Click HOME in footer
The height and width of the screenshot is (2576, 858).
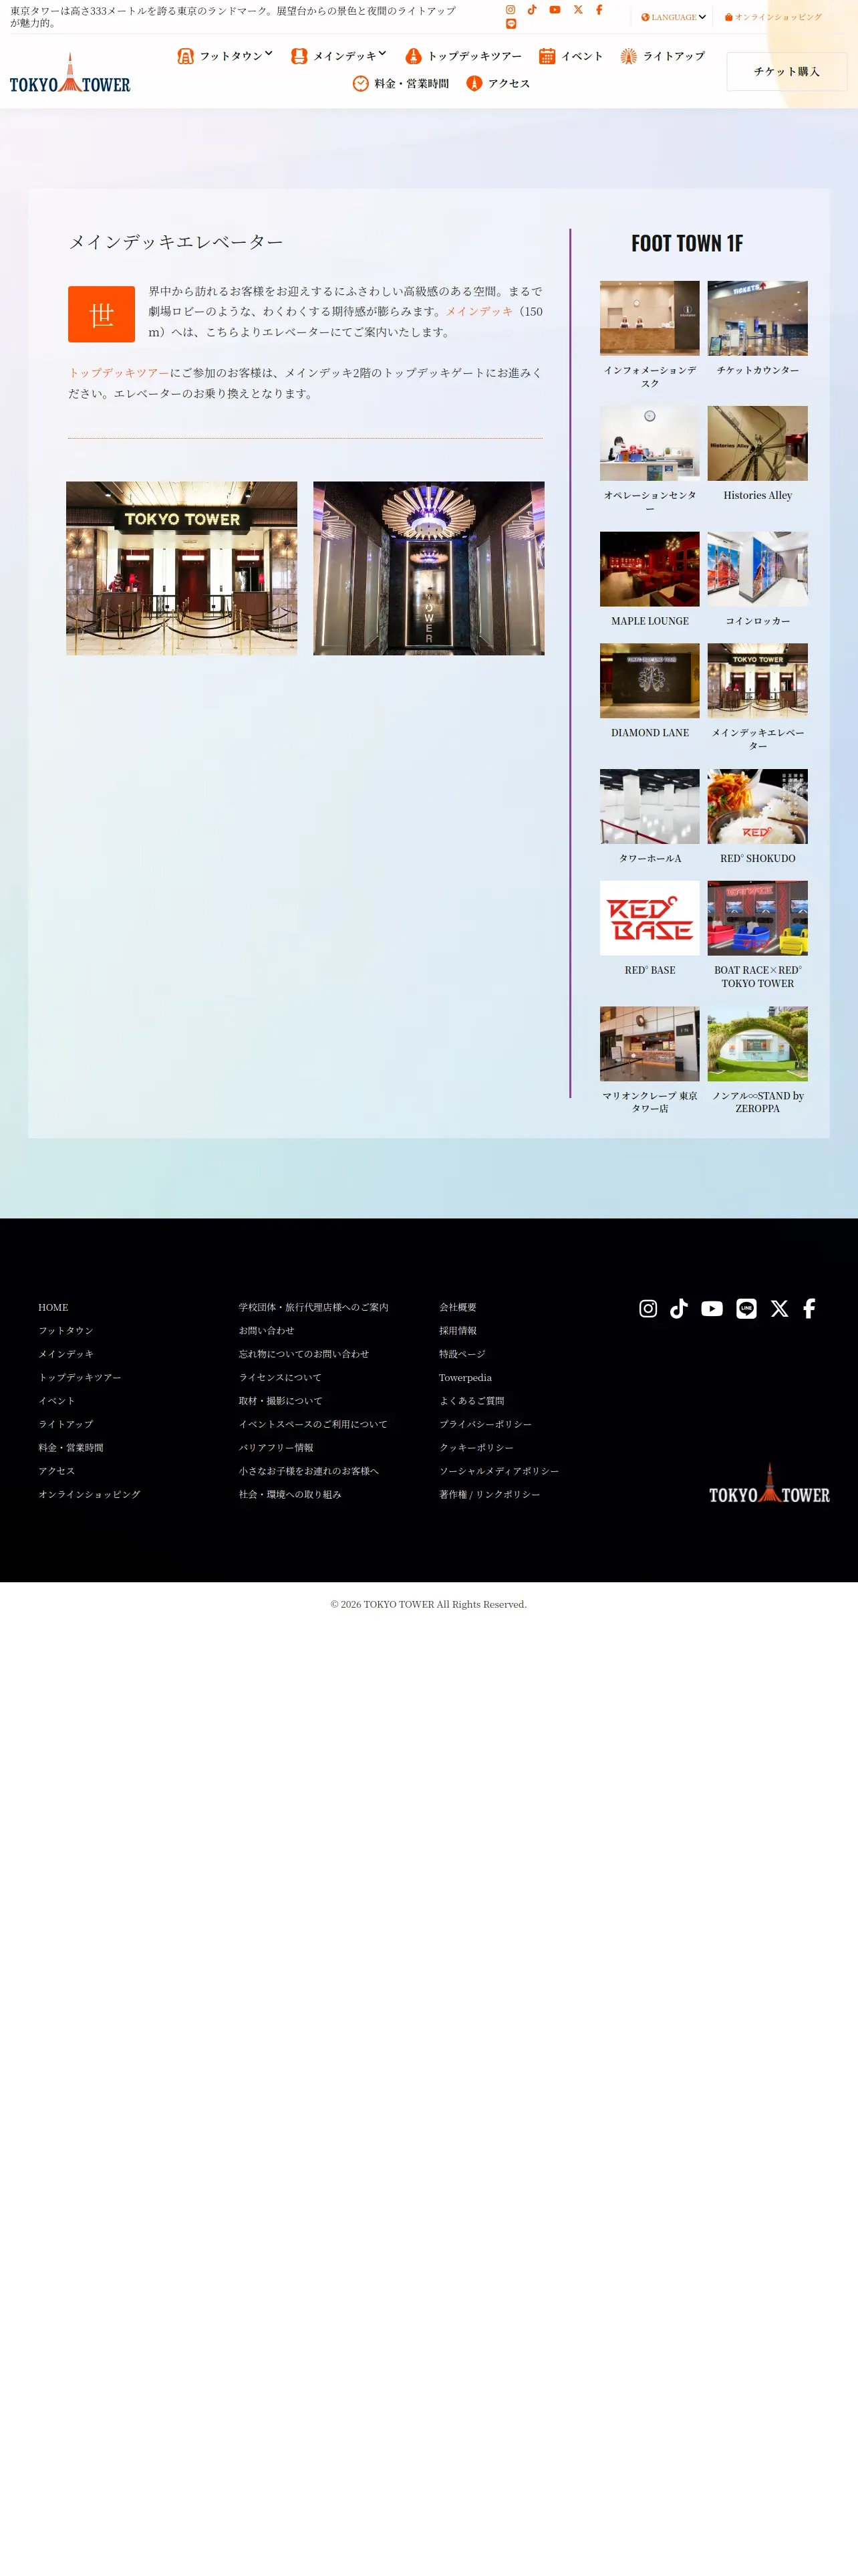coord(53,1307)
